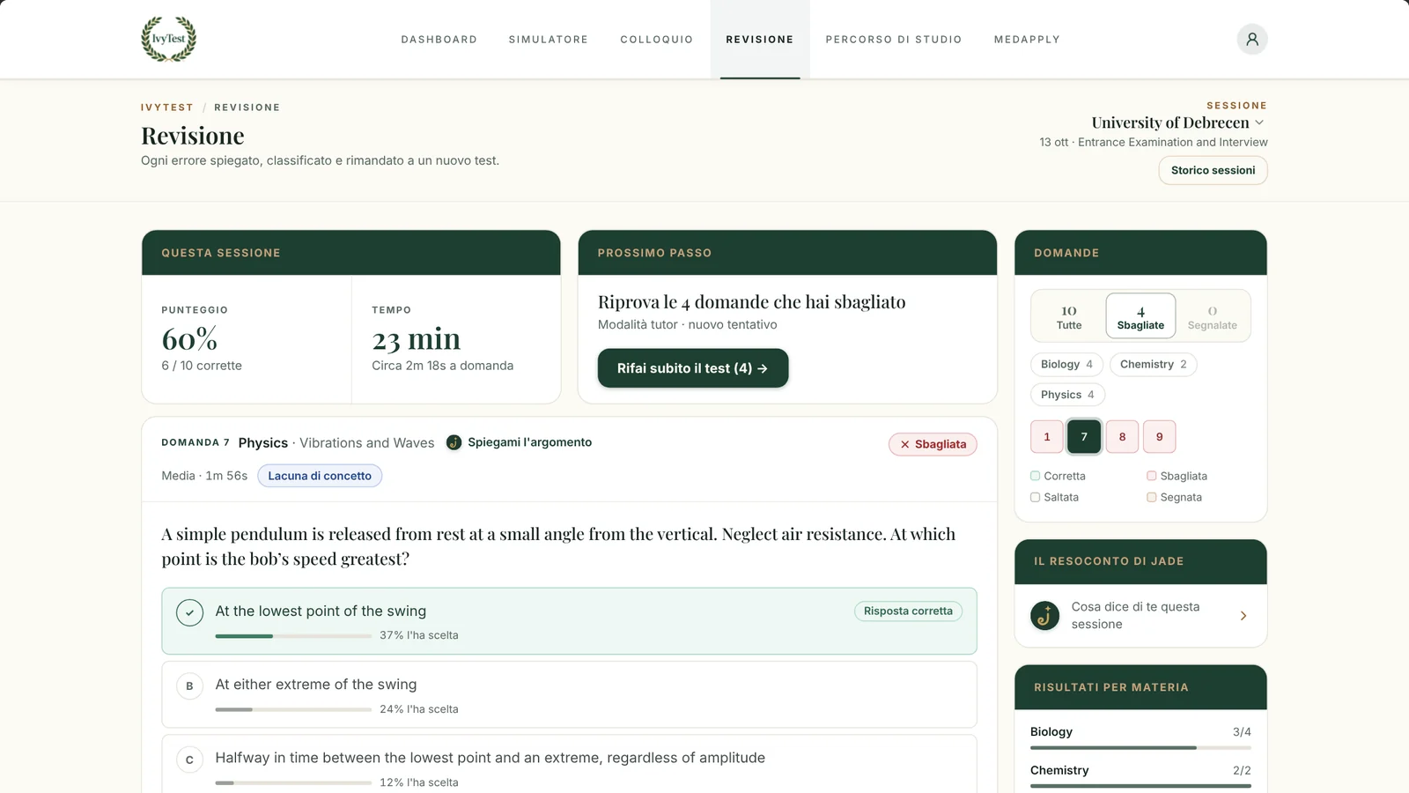Screen dimensions: 1409x793
Task: Click the Jade icon beside Spiegami l'argomento
Action: pyautogui.click(x=454, y=442)
